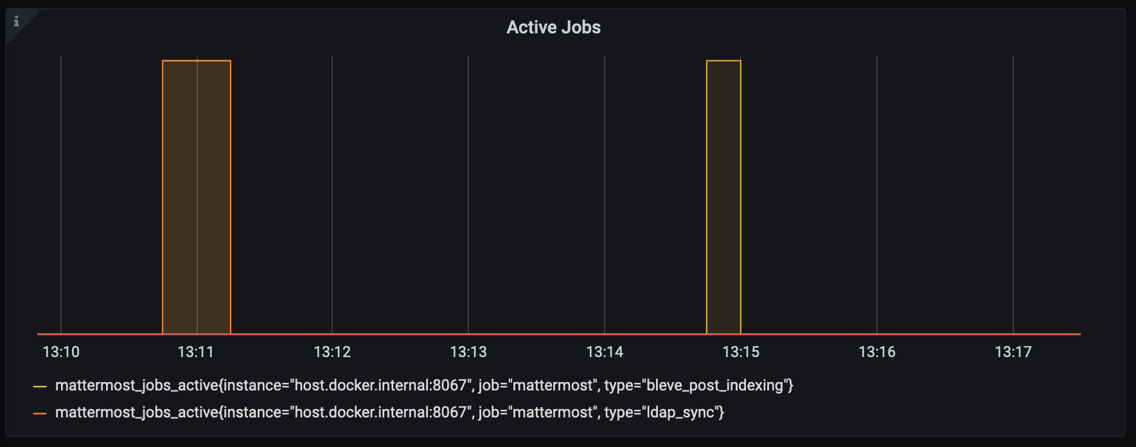This screenshot has height=447, width=1136.
Task: Click the 13:15 time axis label
Action: [741, 352]
